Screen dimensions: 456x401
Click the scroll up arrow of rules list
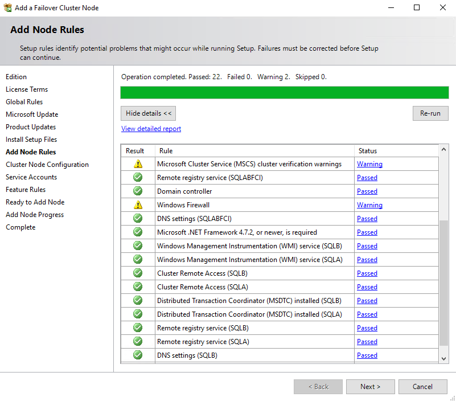coord(443,149)
